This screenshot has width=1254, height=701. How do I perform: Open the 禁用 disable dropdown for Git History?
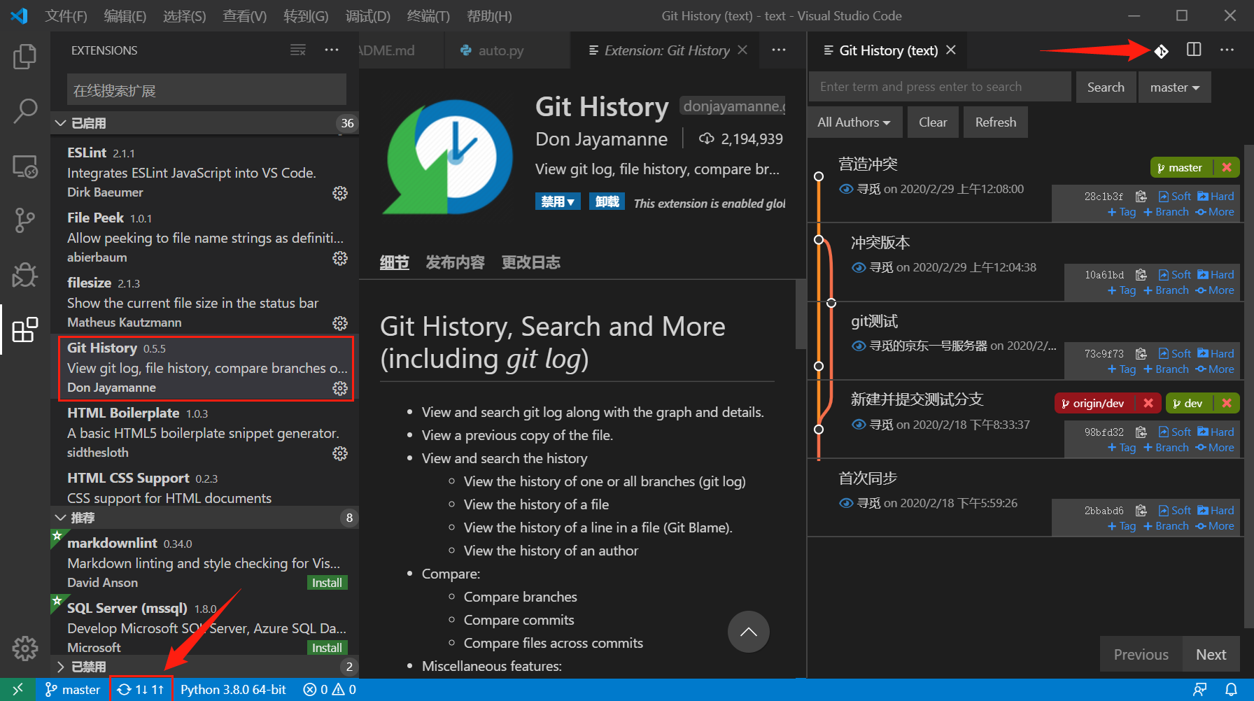pyautogui.click(x=558, y=201)
